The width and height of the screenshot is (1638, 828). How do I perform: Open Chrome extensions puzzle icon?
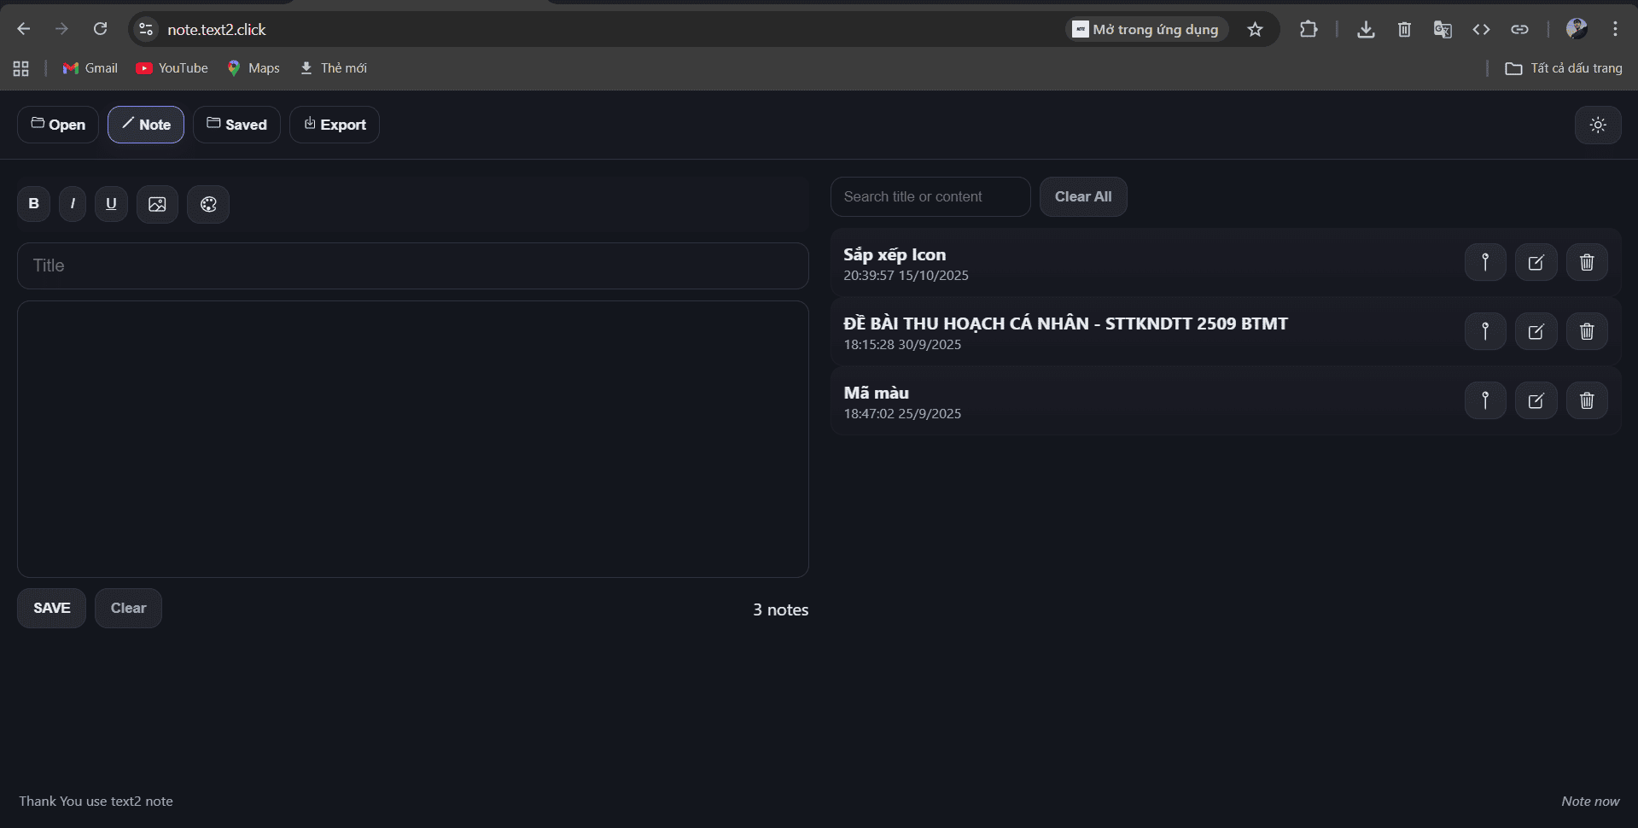(x=1308, y=30)
